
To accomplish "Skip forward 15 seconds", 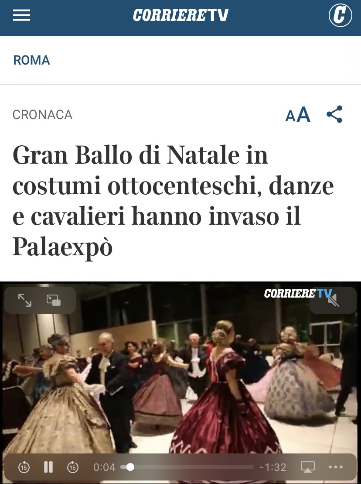I will tap(73, 467).
